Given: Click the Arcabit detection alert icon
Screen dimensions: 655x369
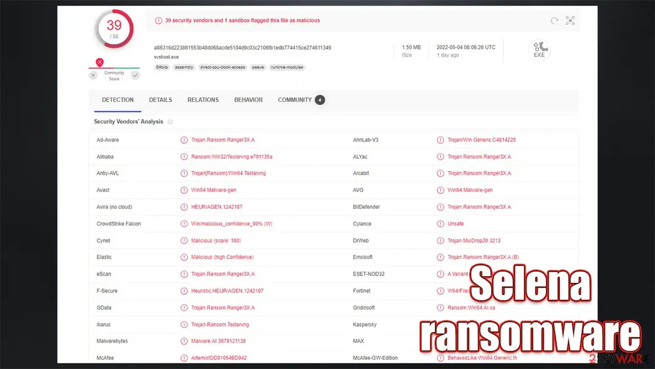Looking at the screenshot, I should click(x=440, y=173).
